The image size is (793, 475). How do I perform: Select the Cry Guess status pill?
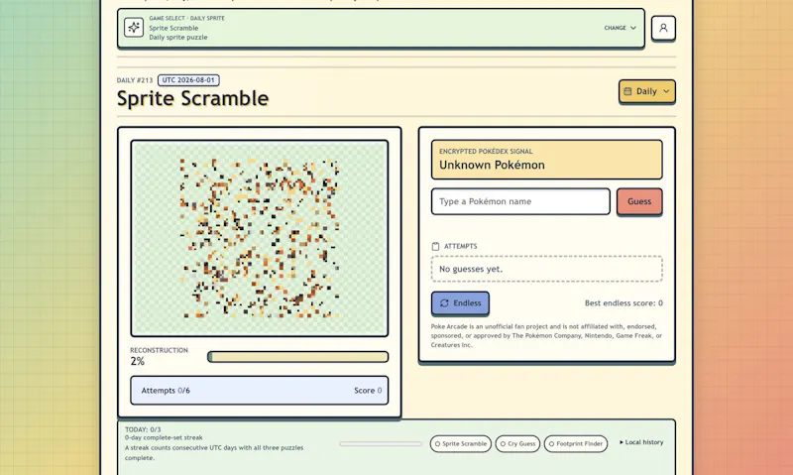pos(517,443)
